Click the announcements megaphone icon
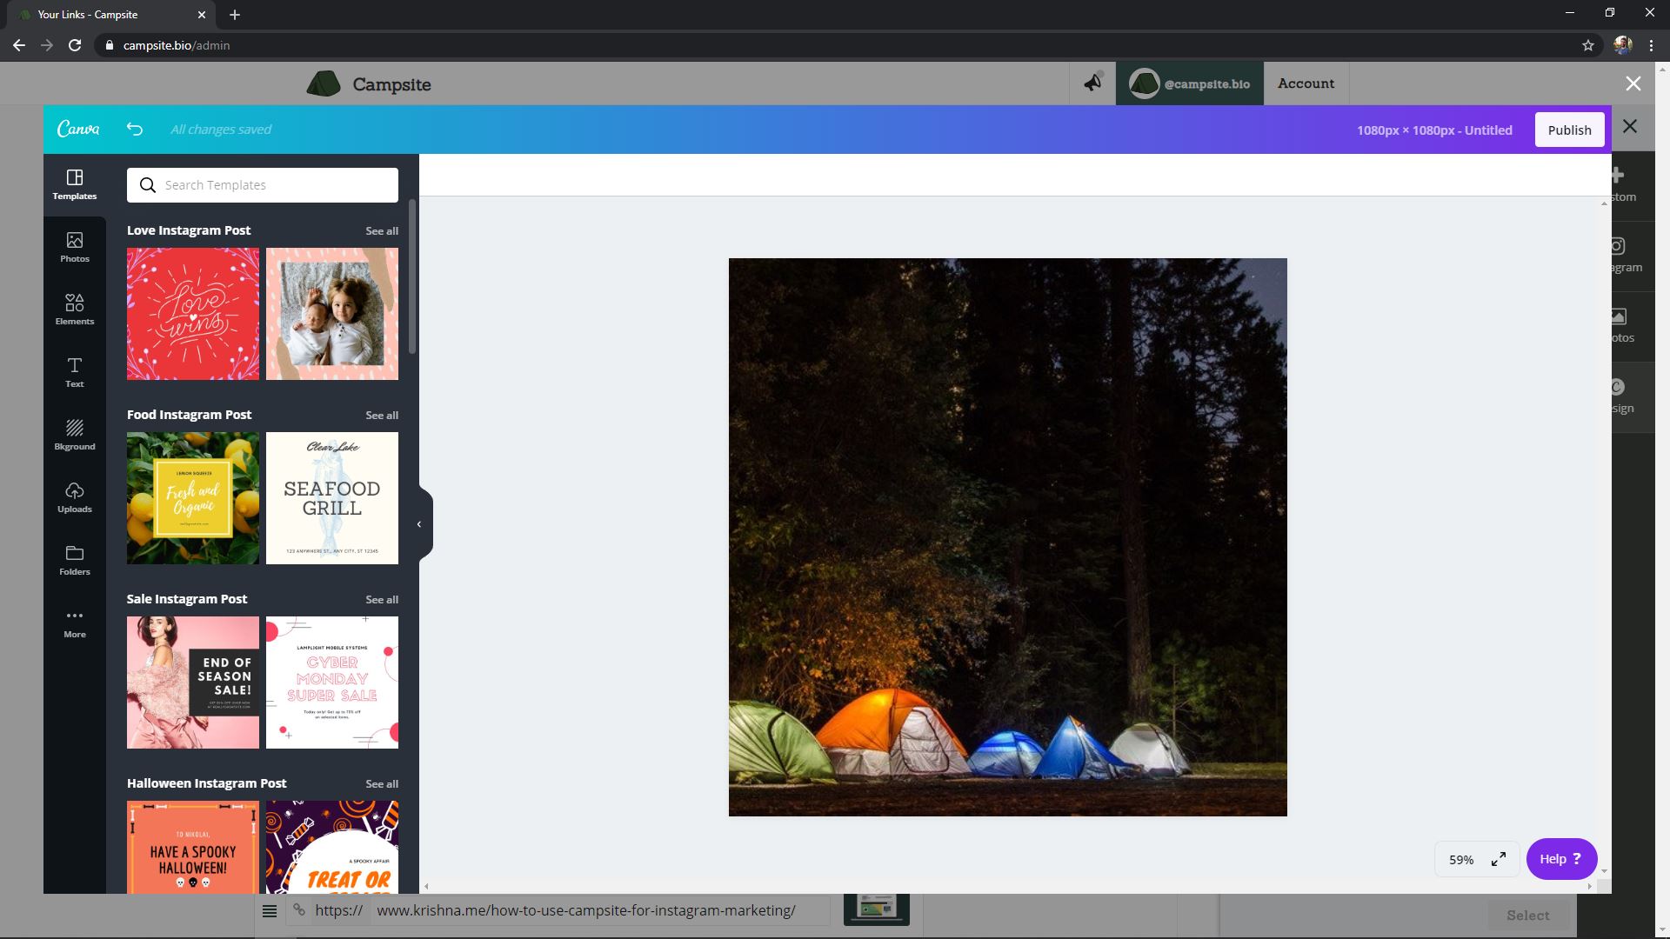Screen dimensions: 1670x939 tap(1092, 83)
